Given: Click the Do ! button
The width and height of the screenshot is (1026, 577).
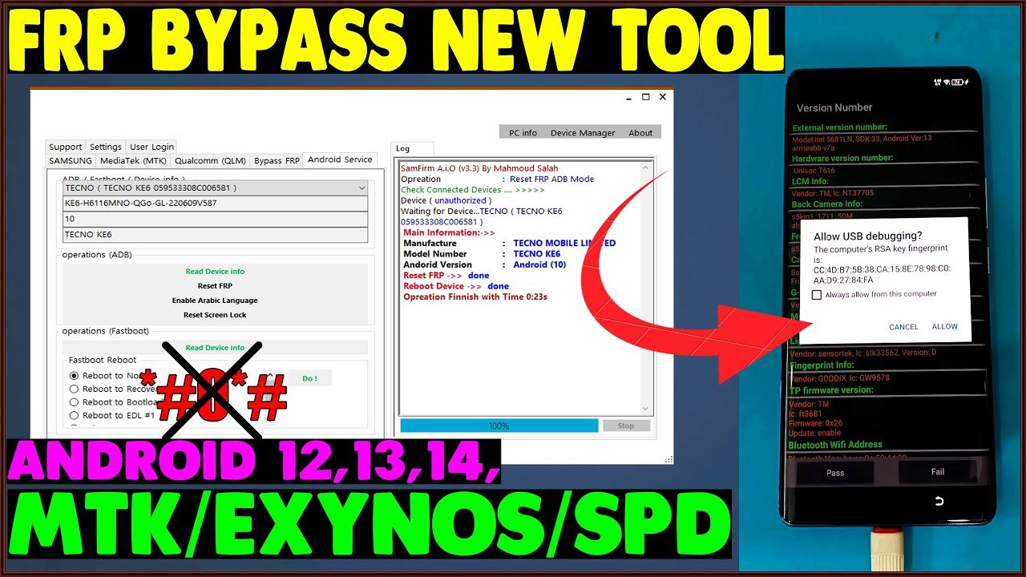Looking at the screenshot, I should click(309, 378).
